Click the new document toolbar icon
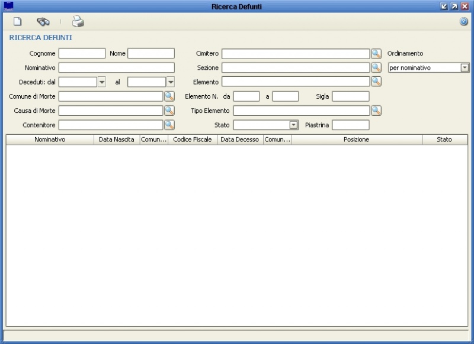 pos(18,22)
